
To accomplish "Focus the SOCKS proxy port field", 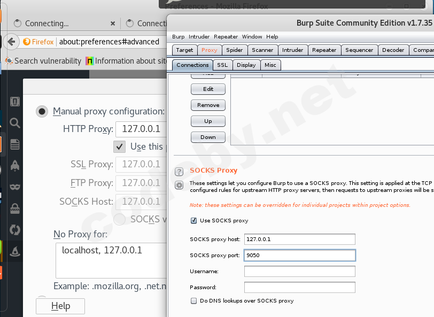I will tap(300, 256).
